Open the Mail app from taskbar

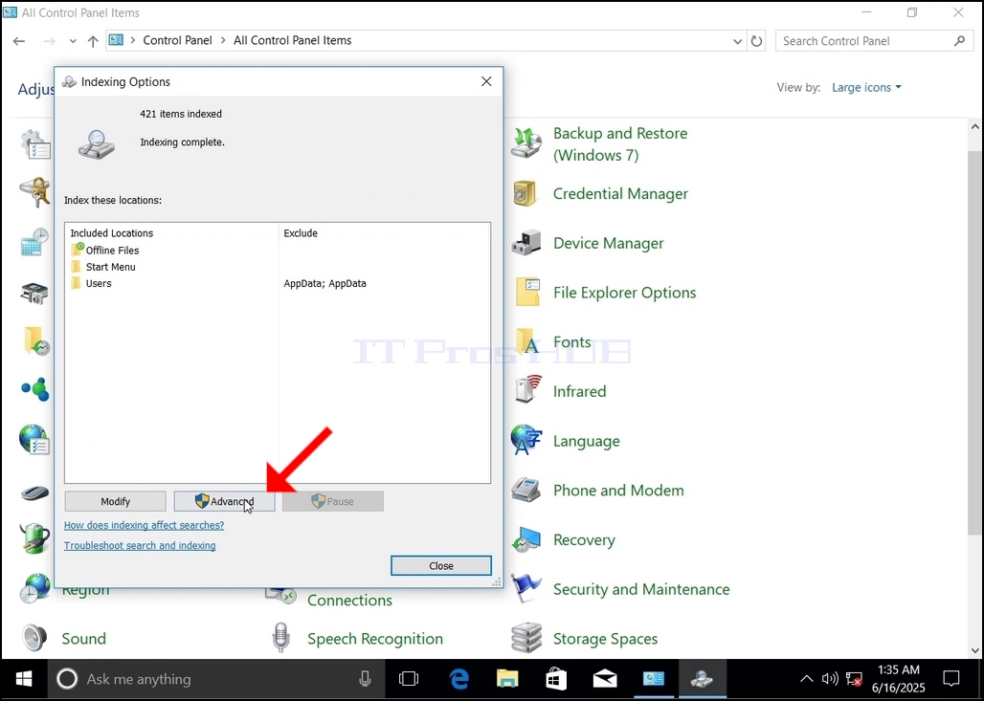tap(605, 679)
